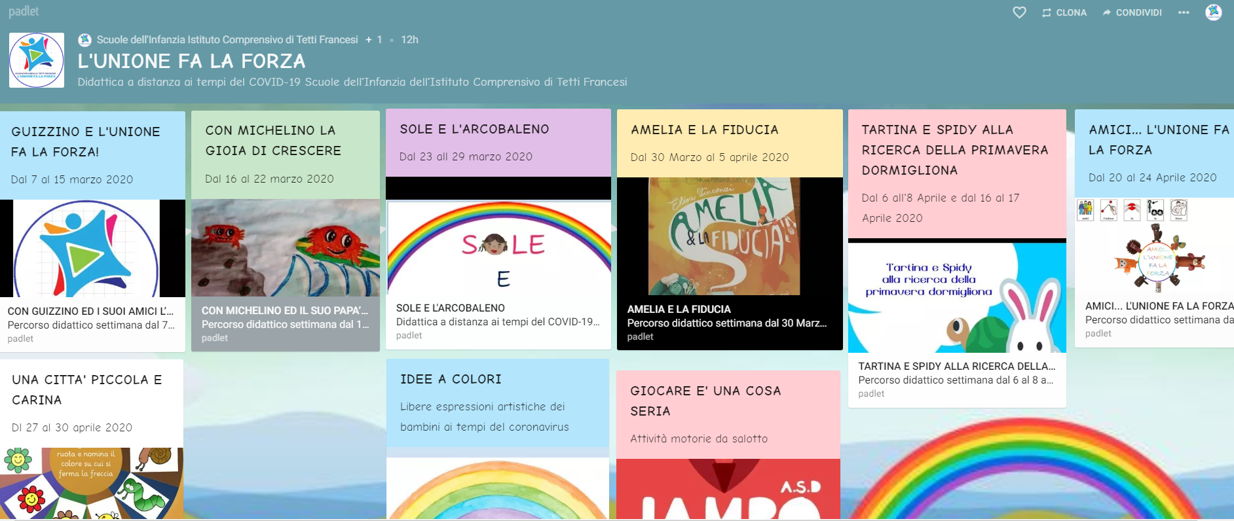
Task: Open the watercolor rainbow thumbnail under IDEE A COLORI
Action: [498, 488]
